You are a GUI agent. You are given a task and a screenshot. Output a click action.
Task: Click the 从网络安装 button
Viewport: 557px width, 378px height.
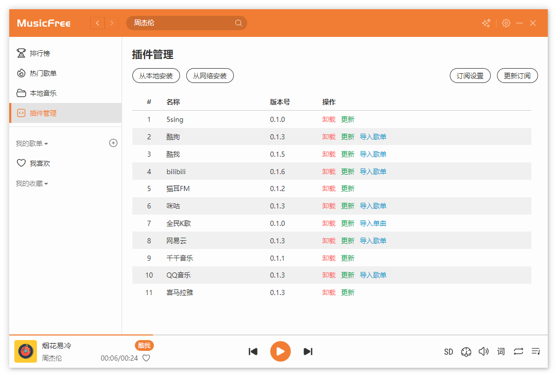pyautogui.click(x=210, y=76)
